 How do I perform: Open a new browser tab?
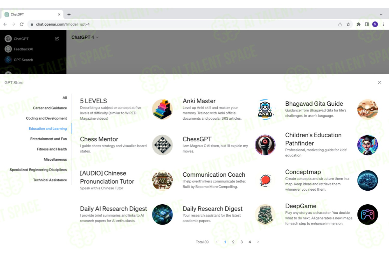pos(69,15)
